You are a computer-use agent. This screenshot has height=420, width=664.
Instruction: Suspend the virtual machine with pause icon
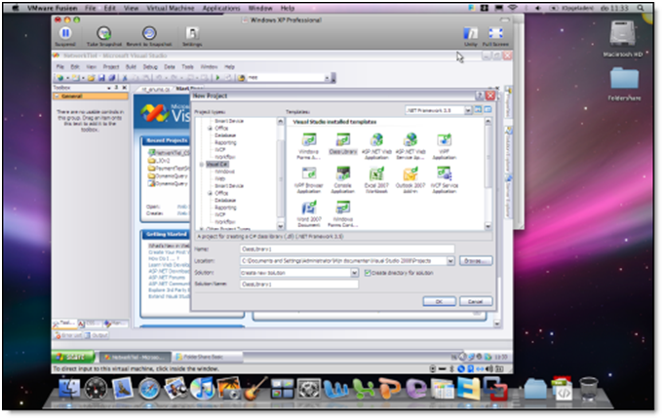coord(65,33)
